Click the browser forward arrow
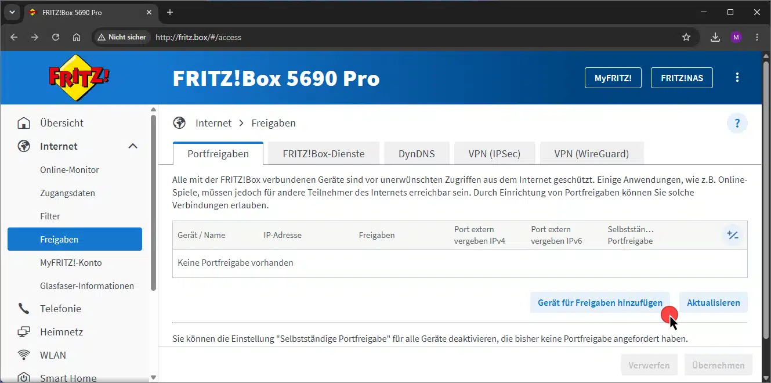The height and width of the screenshot is (383, 771). pos(35,37)
